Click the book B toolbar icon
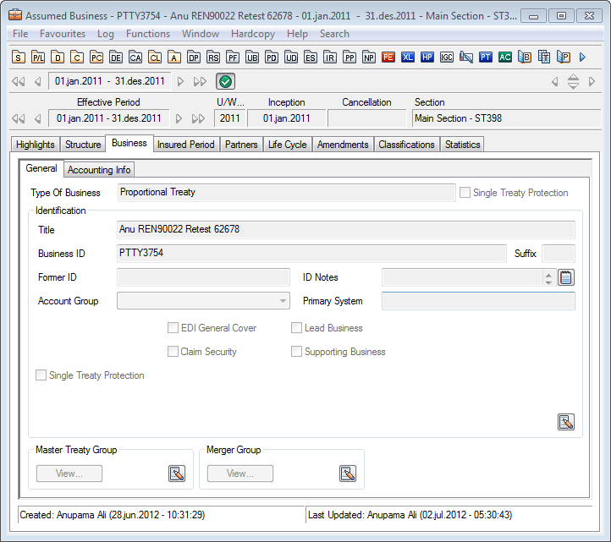 [x=525, y=57]
